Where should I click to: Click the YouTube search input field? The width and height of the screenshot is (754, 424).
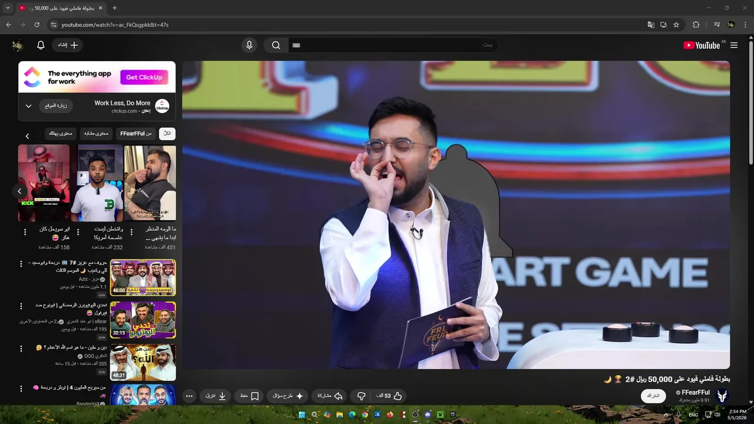coord(393,45)
